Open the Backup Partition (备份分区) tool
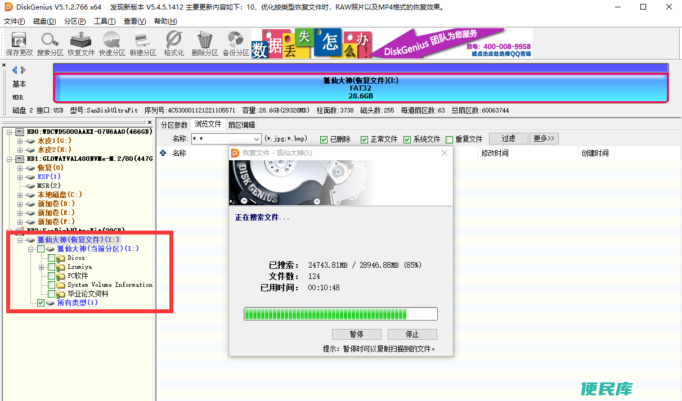682x401 pixels. (x=236, y=44)
